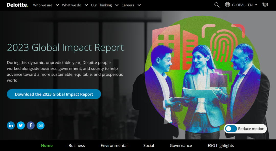Click the Deloitte logo

click(17, 5)
